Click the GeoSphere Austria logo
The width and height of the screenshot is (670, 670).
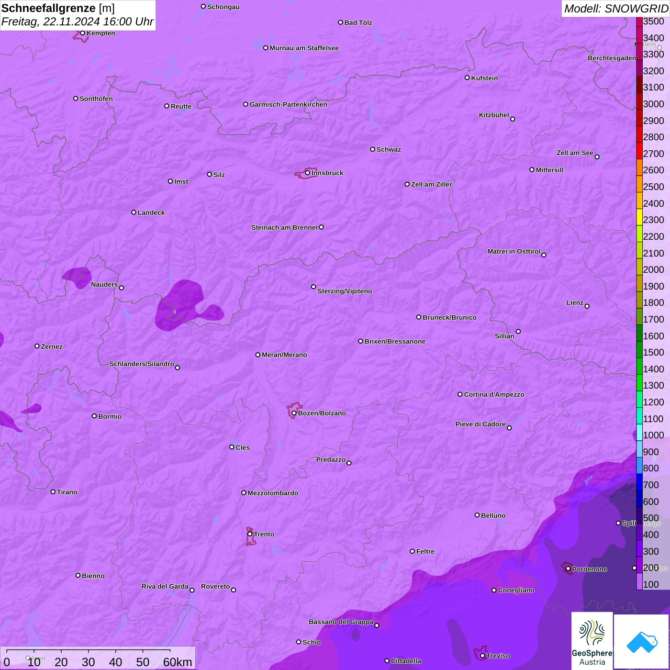(x=592, y=641)
